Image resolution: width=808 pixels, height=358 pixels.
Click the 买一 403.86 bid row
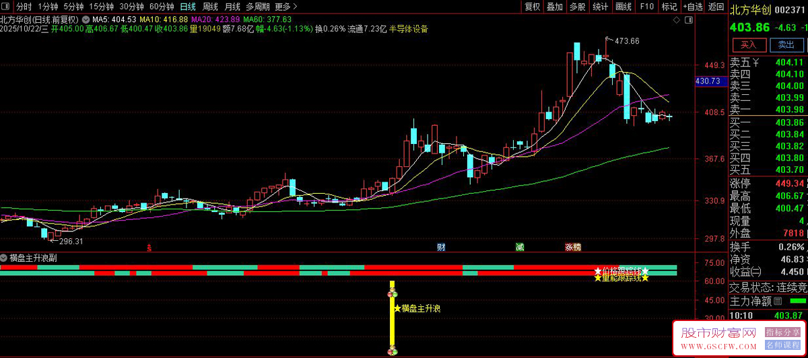(768, 122)
